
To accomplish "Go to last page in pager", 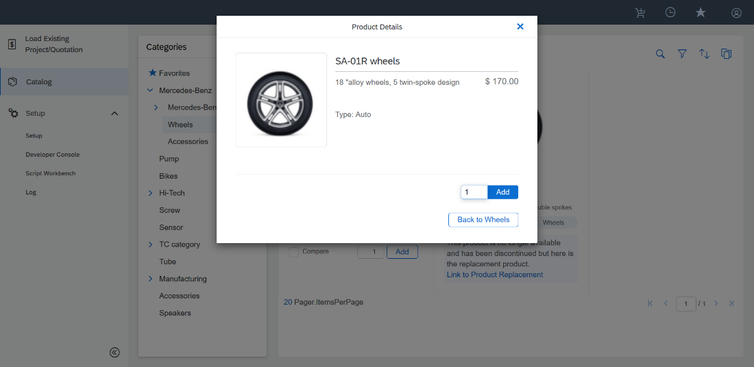I will [x=731, y=303].
